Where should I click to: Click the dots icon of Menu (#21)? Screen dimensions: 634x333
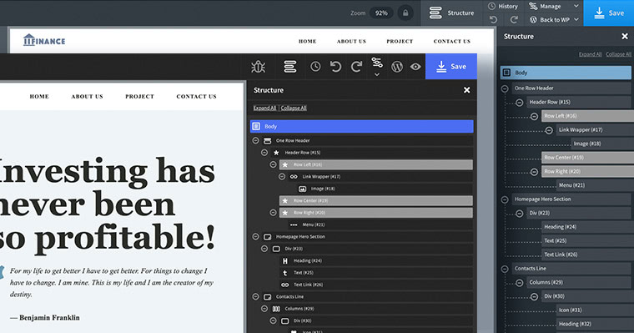tap(294, 225)
